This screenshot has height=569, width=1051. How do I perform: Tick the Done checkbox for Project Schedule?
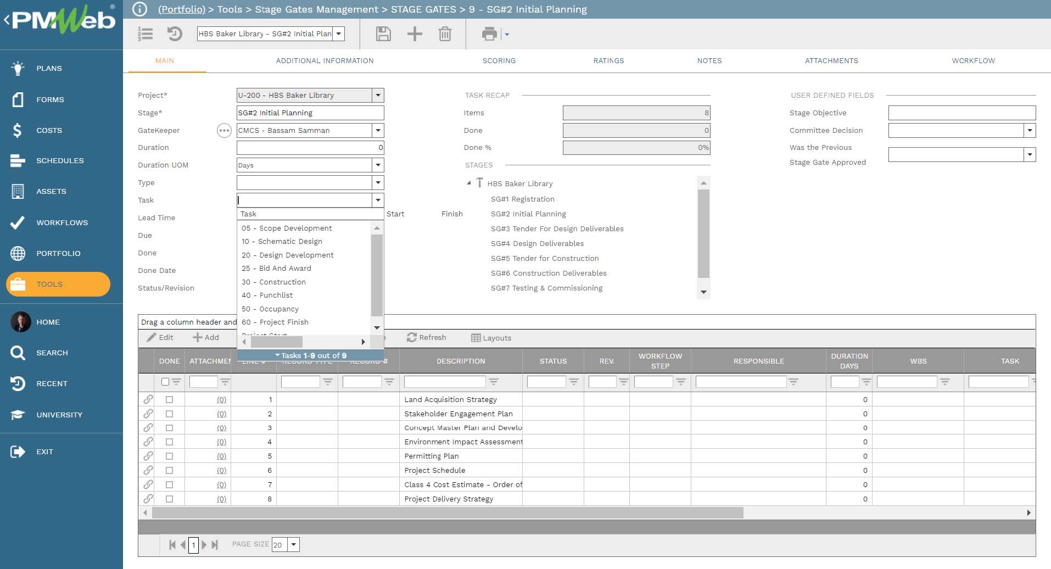[x=169, y=470]
